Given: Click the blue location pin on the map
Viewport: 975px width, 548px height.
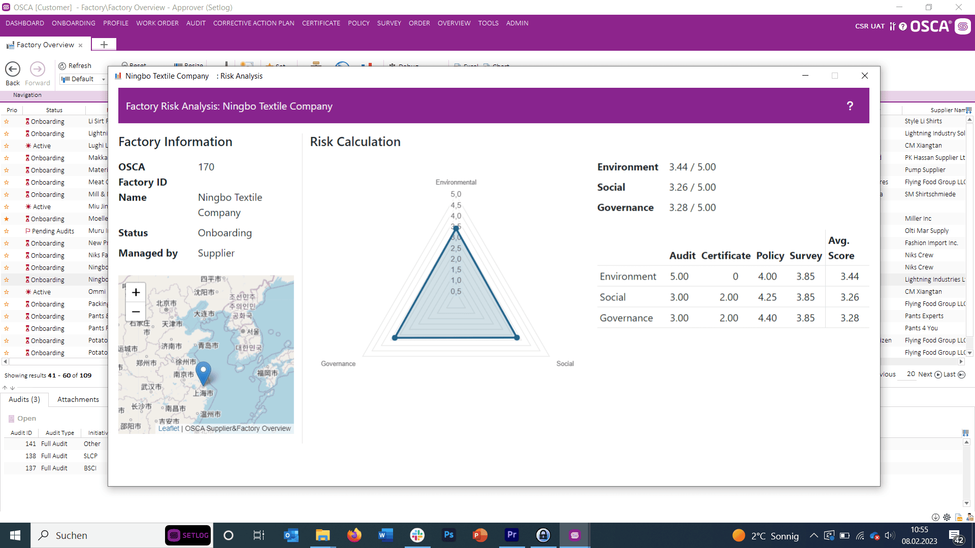Looking at the screenshot, I should pyautogui.click(x=203, y=374).
